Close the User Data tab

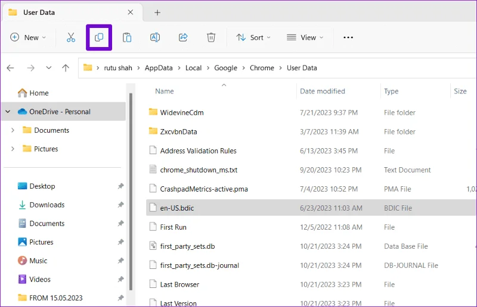click(130, 12)
